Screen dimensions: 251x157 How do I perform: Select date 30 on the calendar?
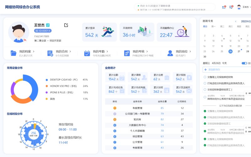(205, 57)
